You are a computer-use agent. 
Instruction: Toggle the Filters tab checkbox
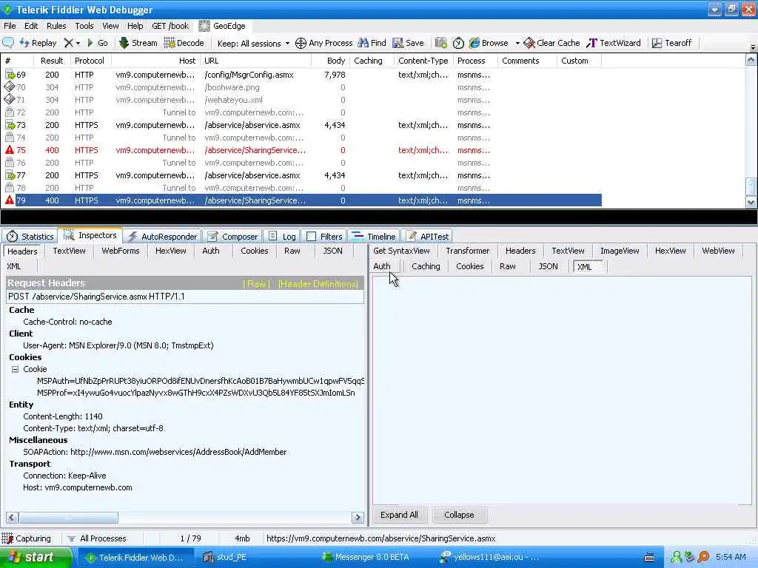click(x=312, y=237)
